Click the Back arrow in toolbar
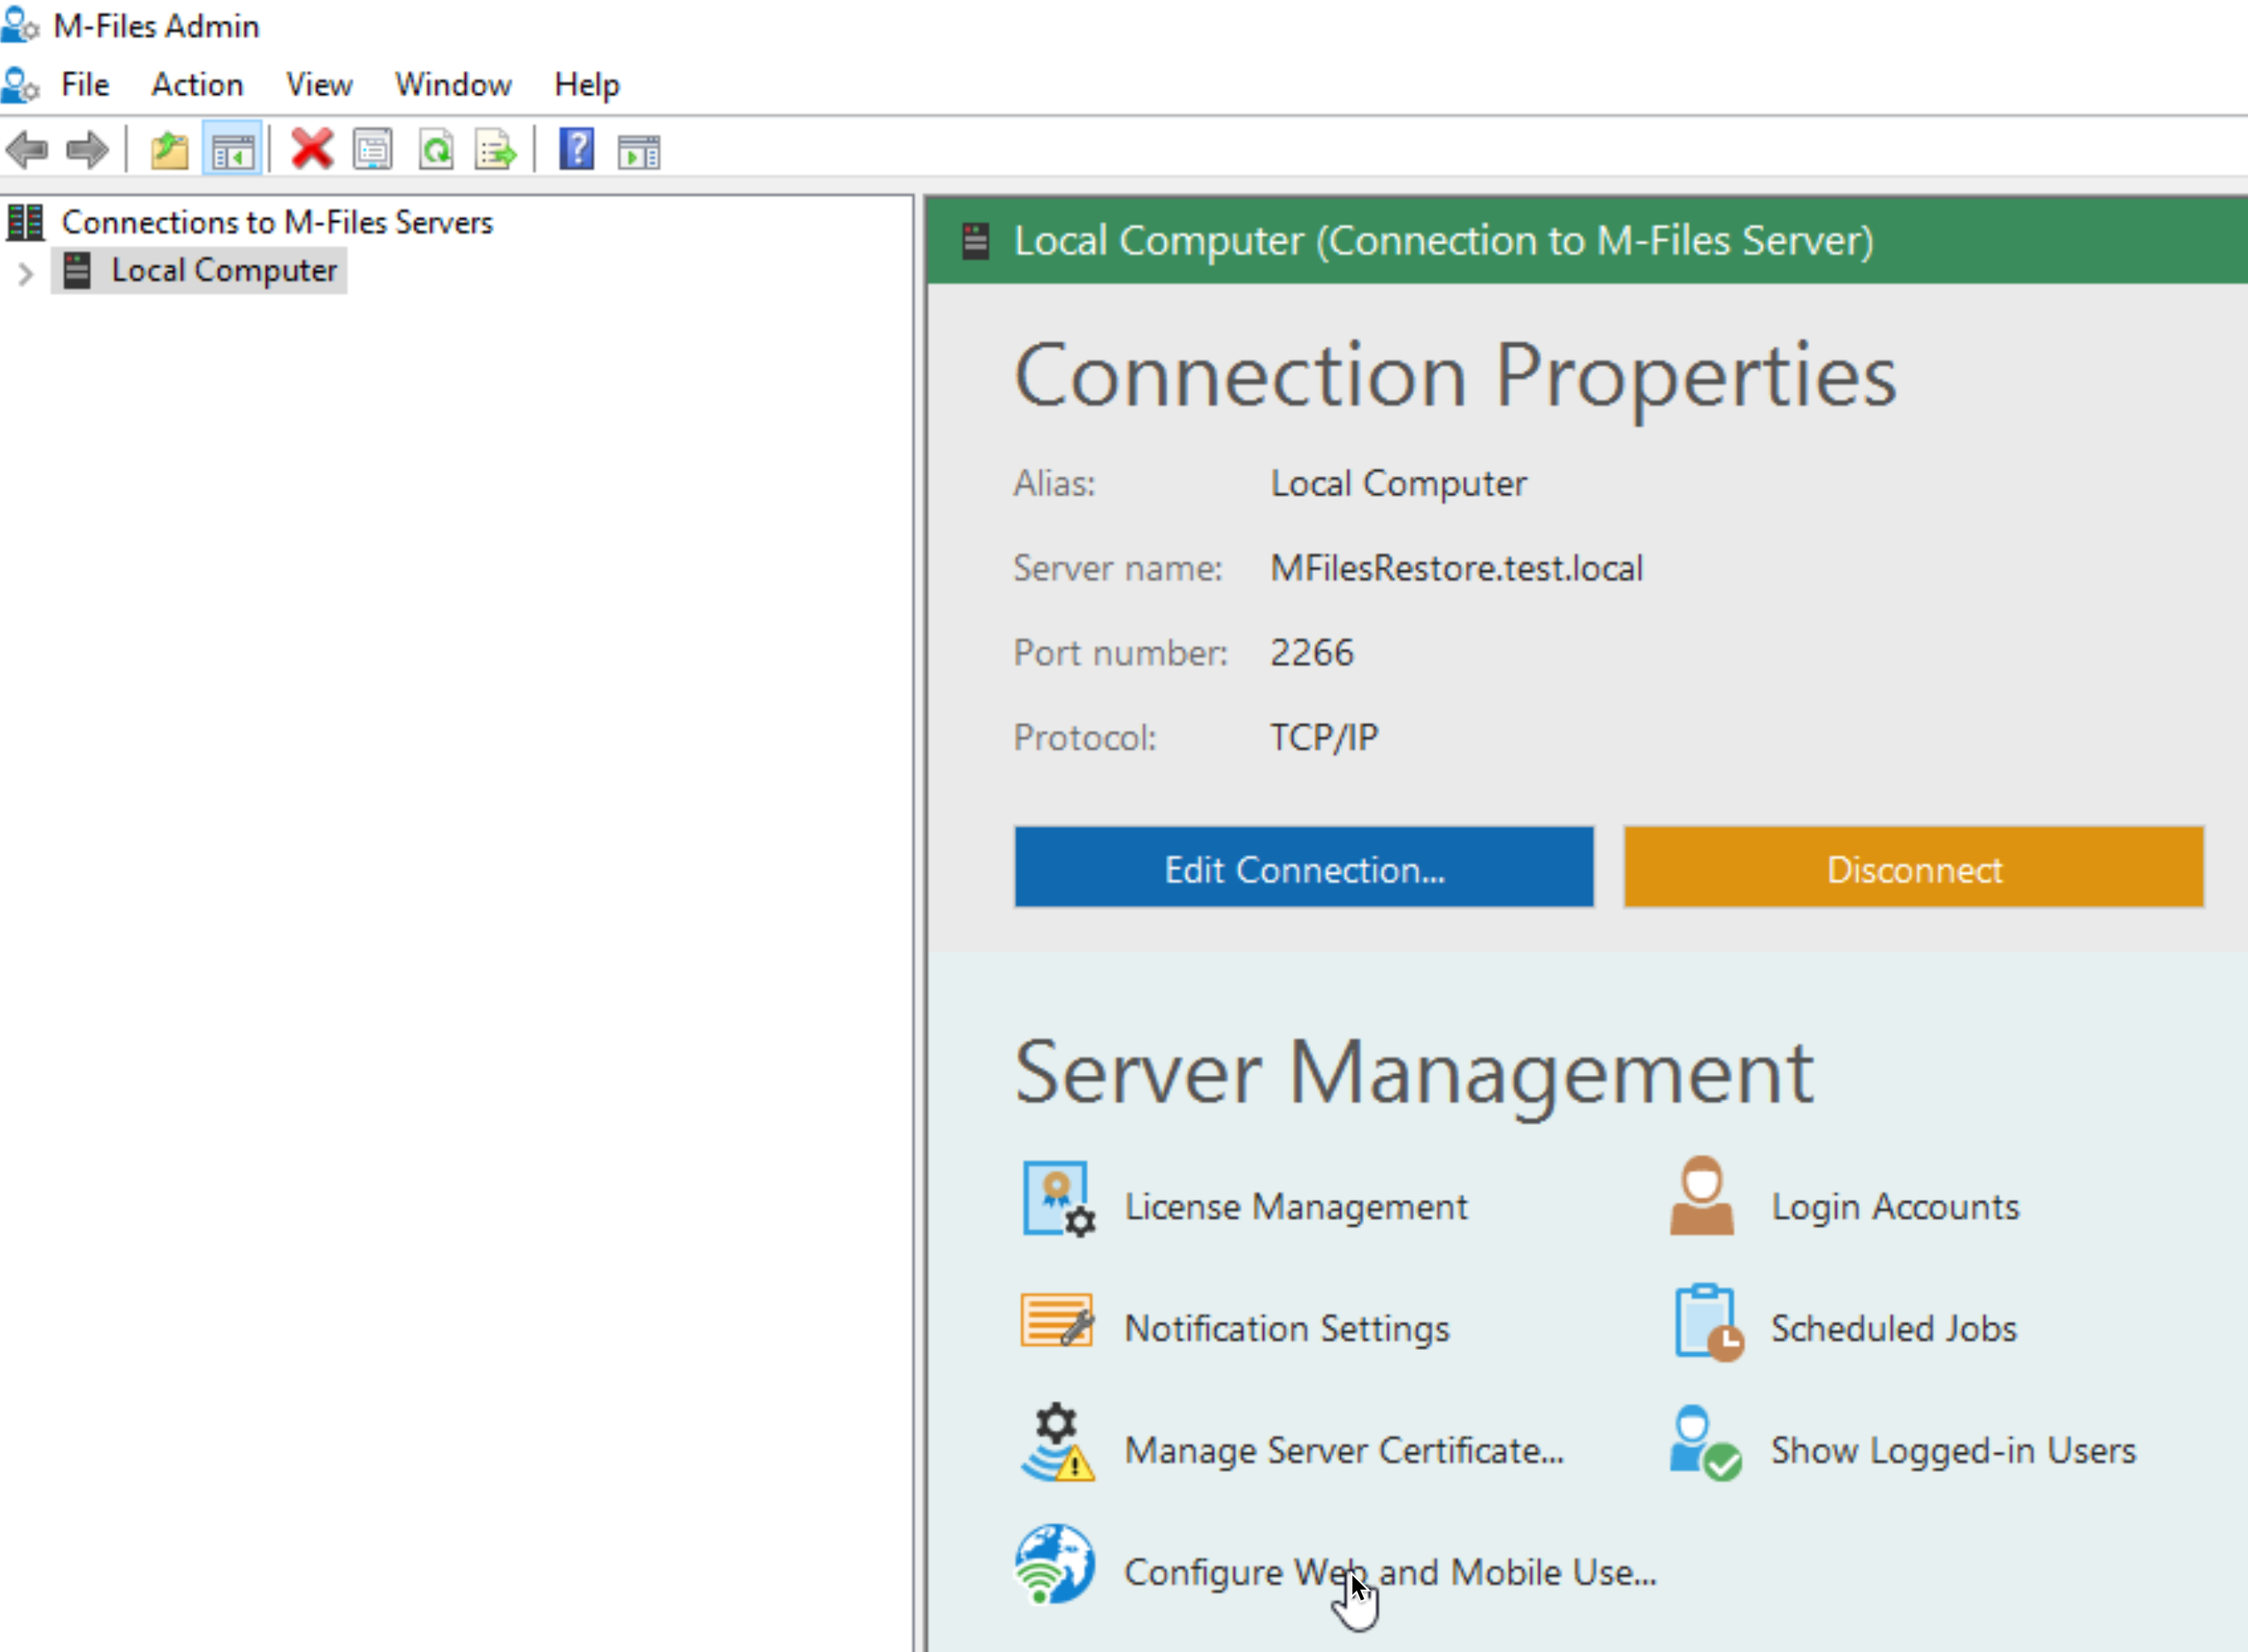Viewport: 2248px width, 1652px height. point(27,150)
